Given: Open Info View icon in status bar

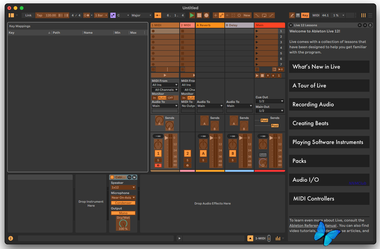Looking at the screenshot, I should click(x=11, y=238).
